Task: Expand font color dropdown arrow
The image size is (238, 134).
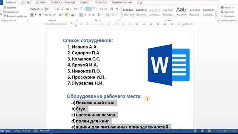Action: (x=76, y=15)
